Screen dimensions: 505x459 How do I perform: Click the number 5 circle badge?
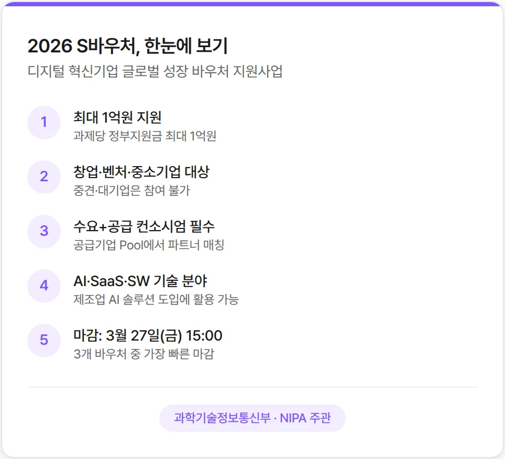[44, 340]
